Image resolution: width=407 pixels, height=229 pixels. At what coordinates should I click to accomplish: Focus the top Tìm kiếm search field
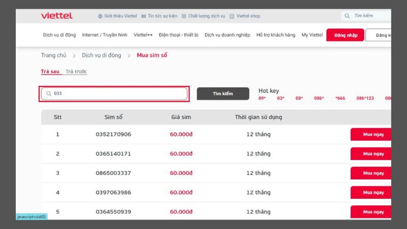(366, 16)
